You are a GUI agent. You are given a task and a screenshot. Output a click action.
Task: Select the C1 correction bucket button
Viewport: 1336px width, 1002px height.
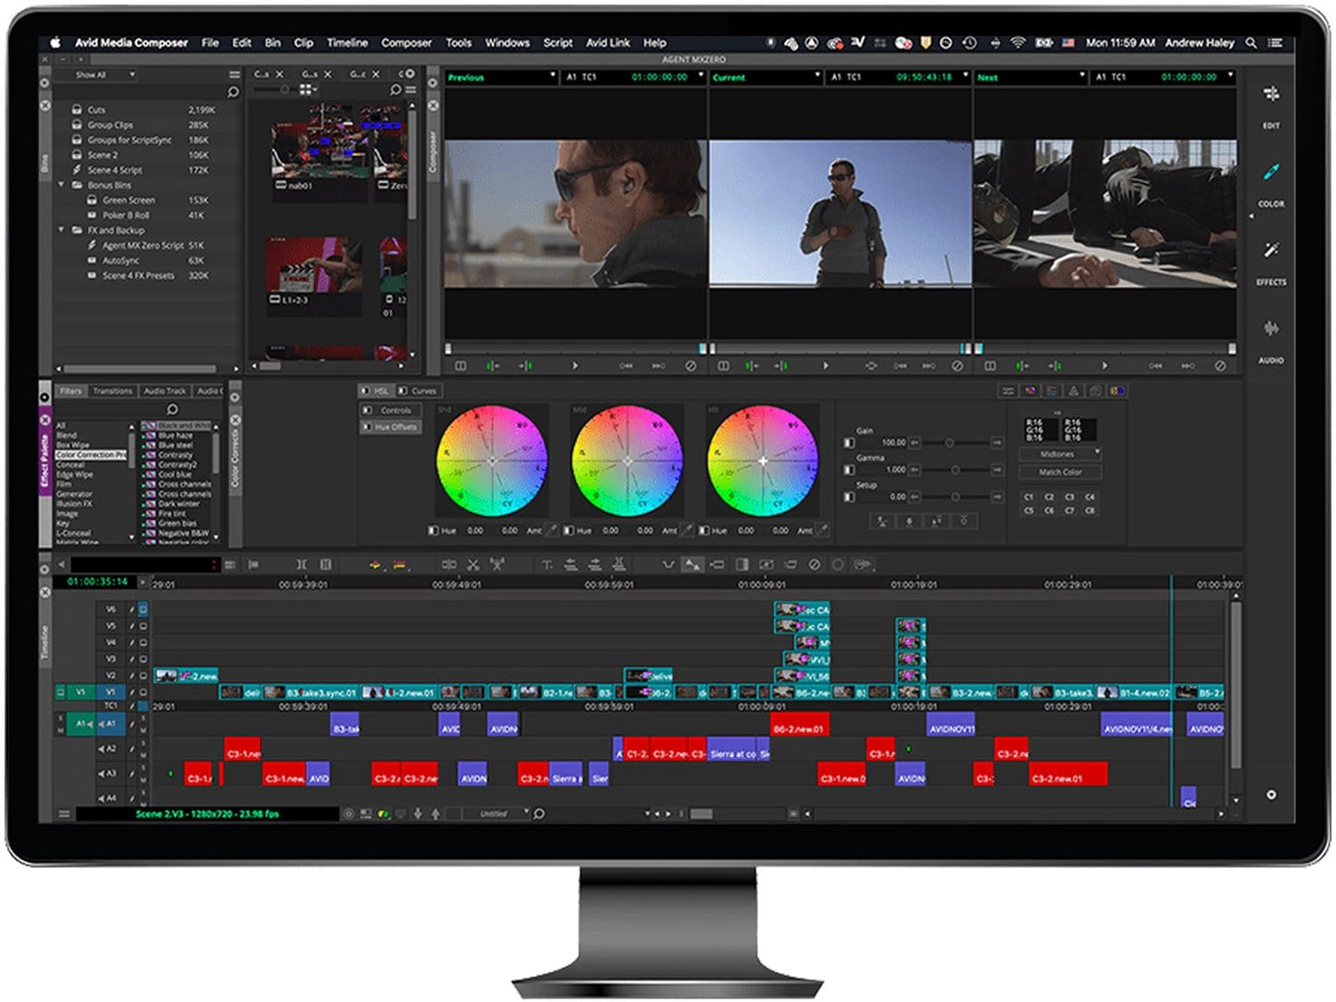tap(1029, 497)
